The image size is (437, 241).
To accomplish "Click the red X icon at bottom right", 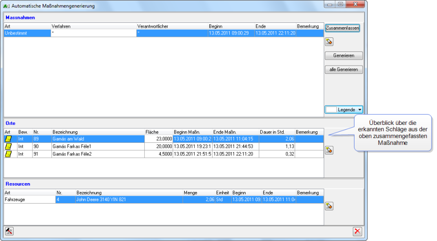I will [357, 231].
